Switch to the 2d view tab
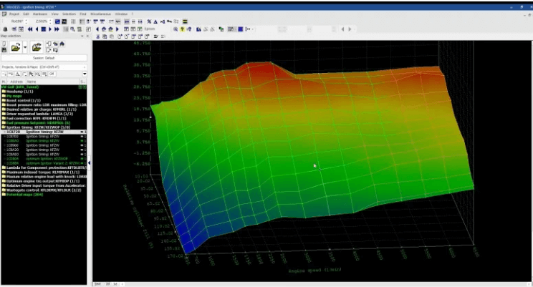The width and height of the screenshot is (533, 287). click(x=107, y=283)
